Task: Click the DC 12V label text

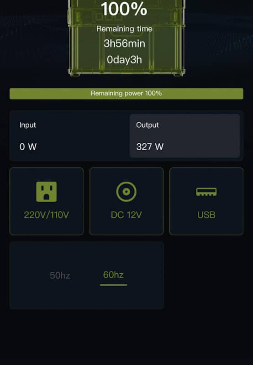Action: [x=126, y=215]
